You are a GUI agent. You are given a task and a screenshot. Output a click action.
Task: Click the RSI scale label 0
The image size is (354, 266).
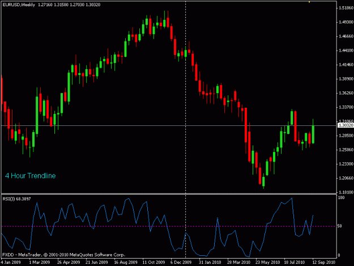pyautogui.click(x=339, y=255)
